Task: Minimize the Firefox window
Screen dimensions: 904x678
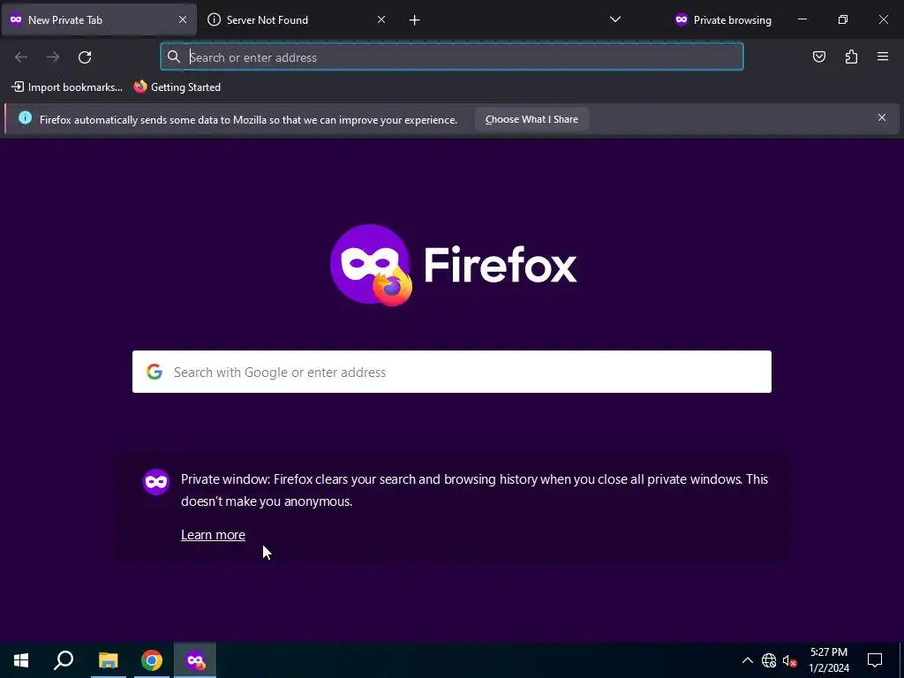Action: click(x=802, y=19)
